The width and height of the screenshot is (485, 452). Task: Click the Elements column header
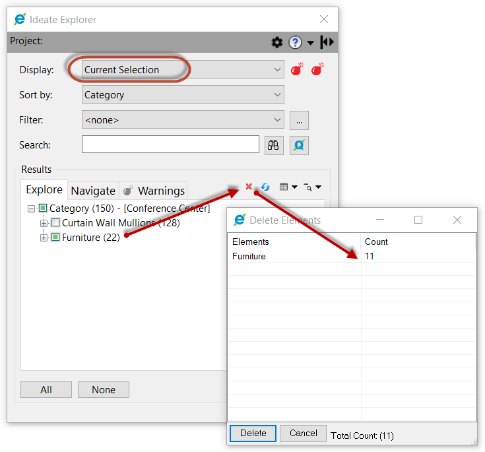pos(294,242)
